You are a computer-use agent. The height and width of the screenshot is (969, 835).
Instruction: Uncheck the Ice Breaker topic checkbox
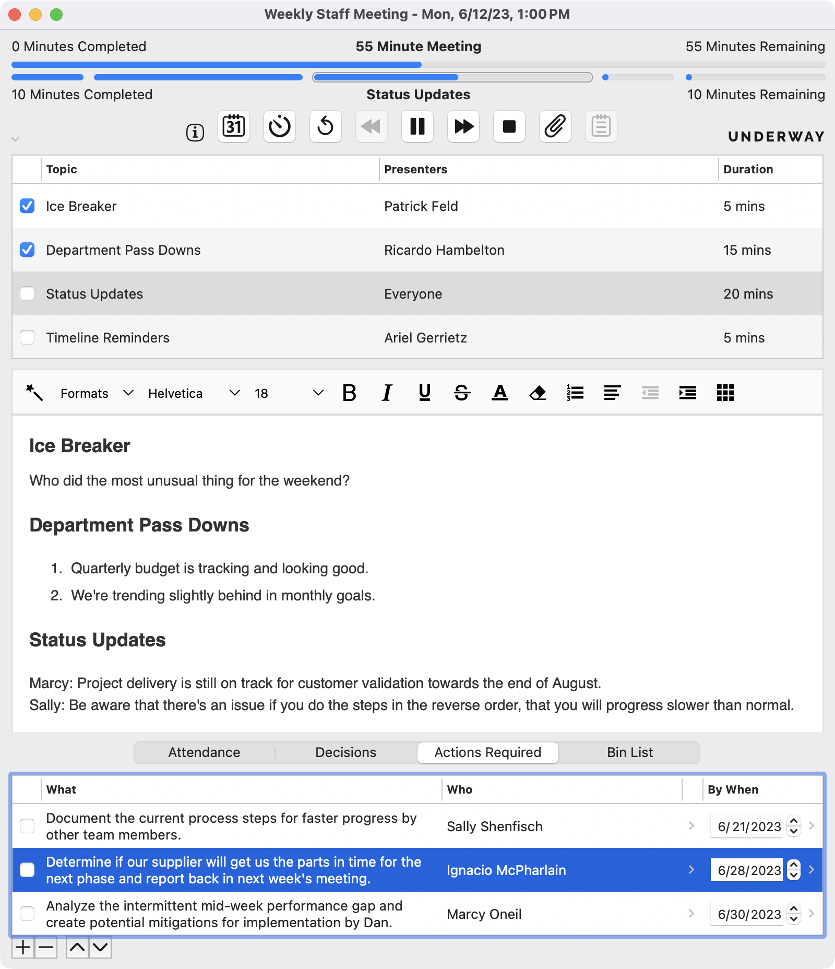click(x=27, y=206)
